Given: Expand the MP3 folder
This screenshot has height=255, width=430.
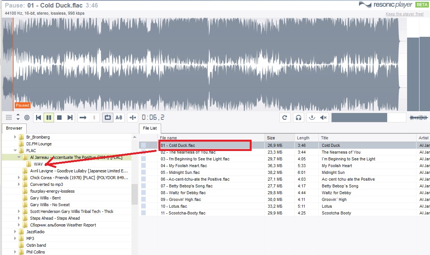Looking at the screenshot, I should [x=15, y=238].
